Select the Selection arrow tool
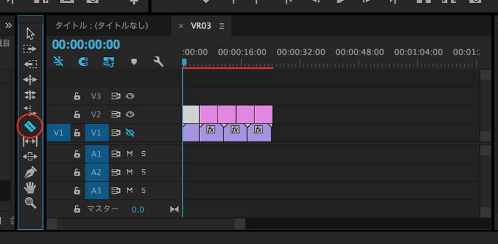Screen dimensions: 498x244 coord(31,33)
